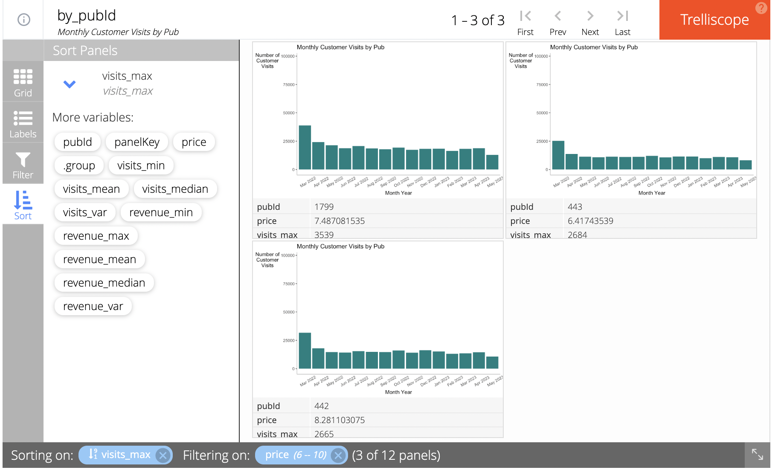Add visits_mean as a sort variable
Screen dimensions: 778x470
pyautogui.click(x=92, y=189)
